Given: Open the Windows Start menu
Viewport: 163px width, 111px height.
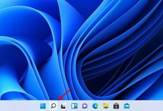Looking at the screenshot, I should [x=43, y=106].
